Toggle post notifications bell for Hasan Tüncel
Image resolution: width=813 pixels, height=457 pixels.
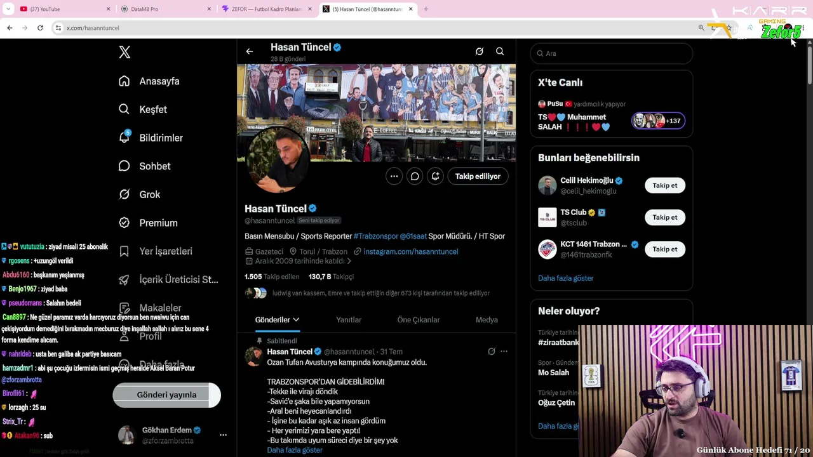(435, 176)
